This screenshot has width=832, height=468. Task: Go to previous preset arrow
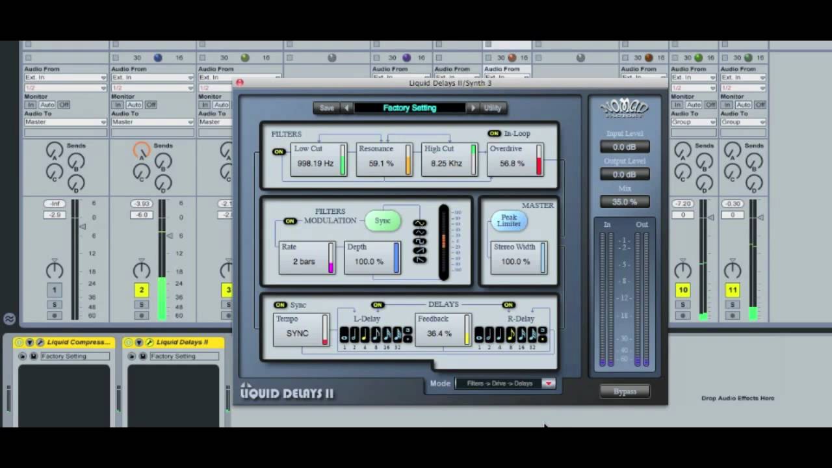point(346,108)
